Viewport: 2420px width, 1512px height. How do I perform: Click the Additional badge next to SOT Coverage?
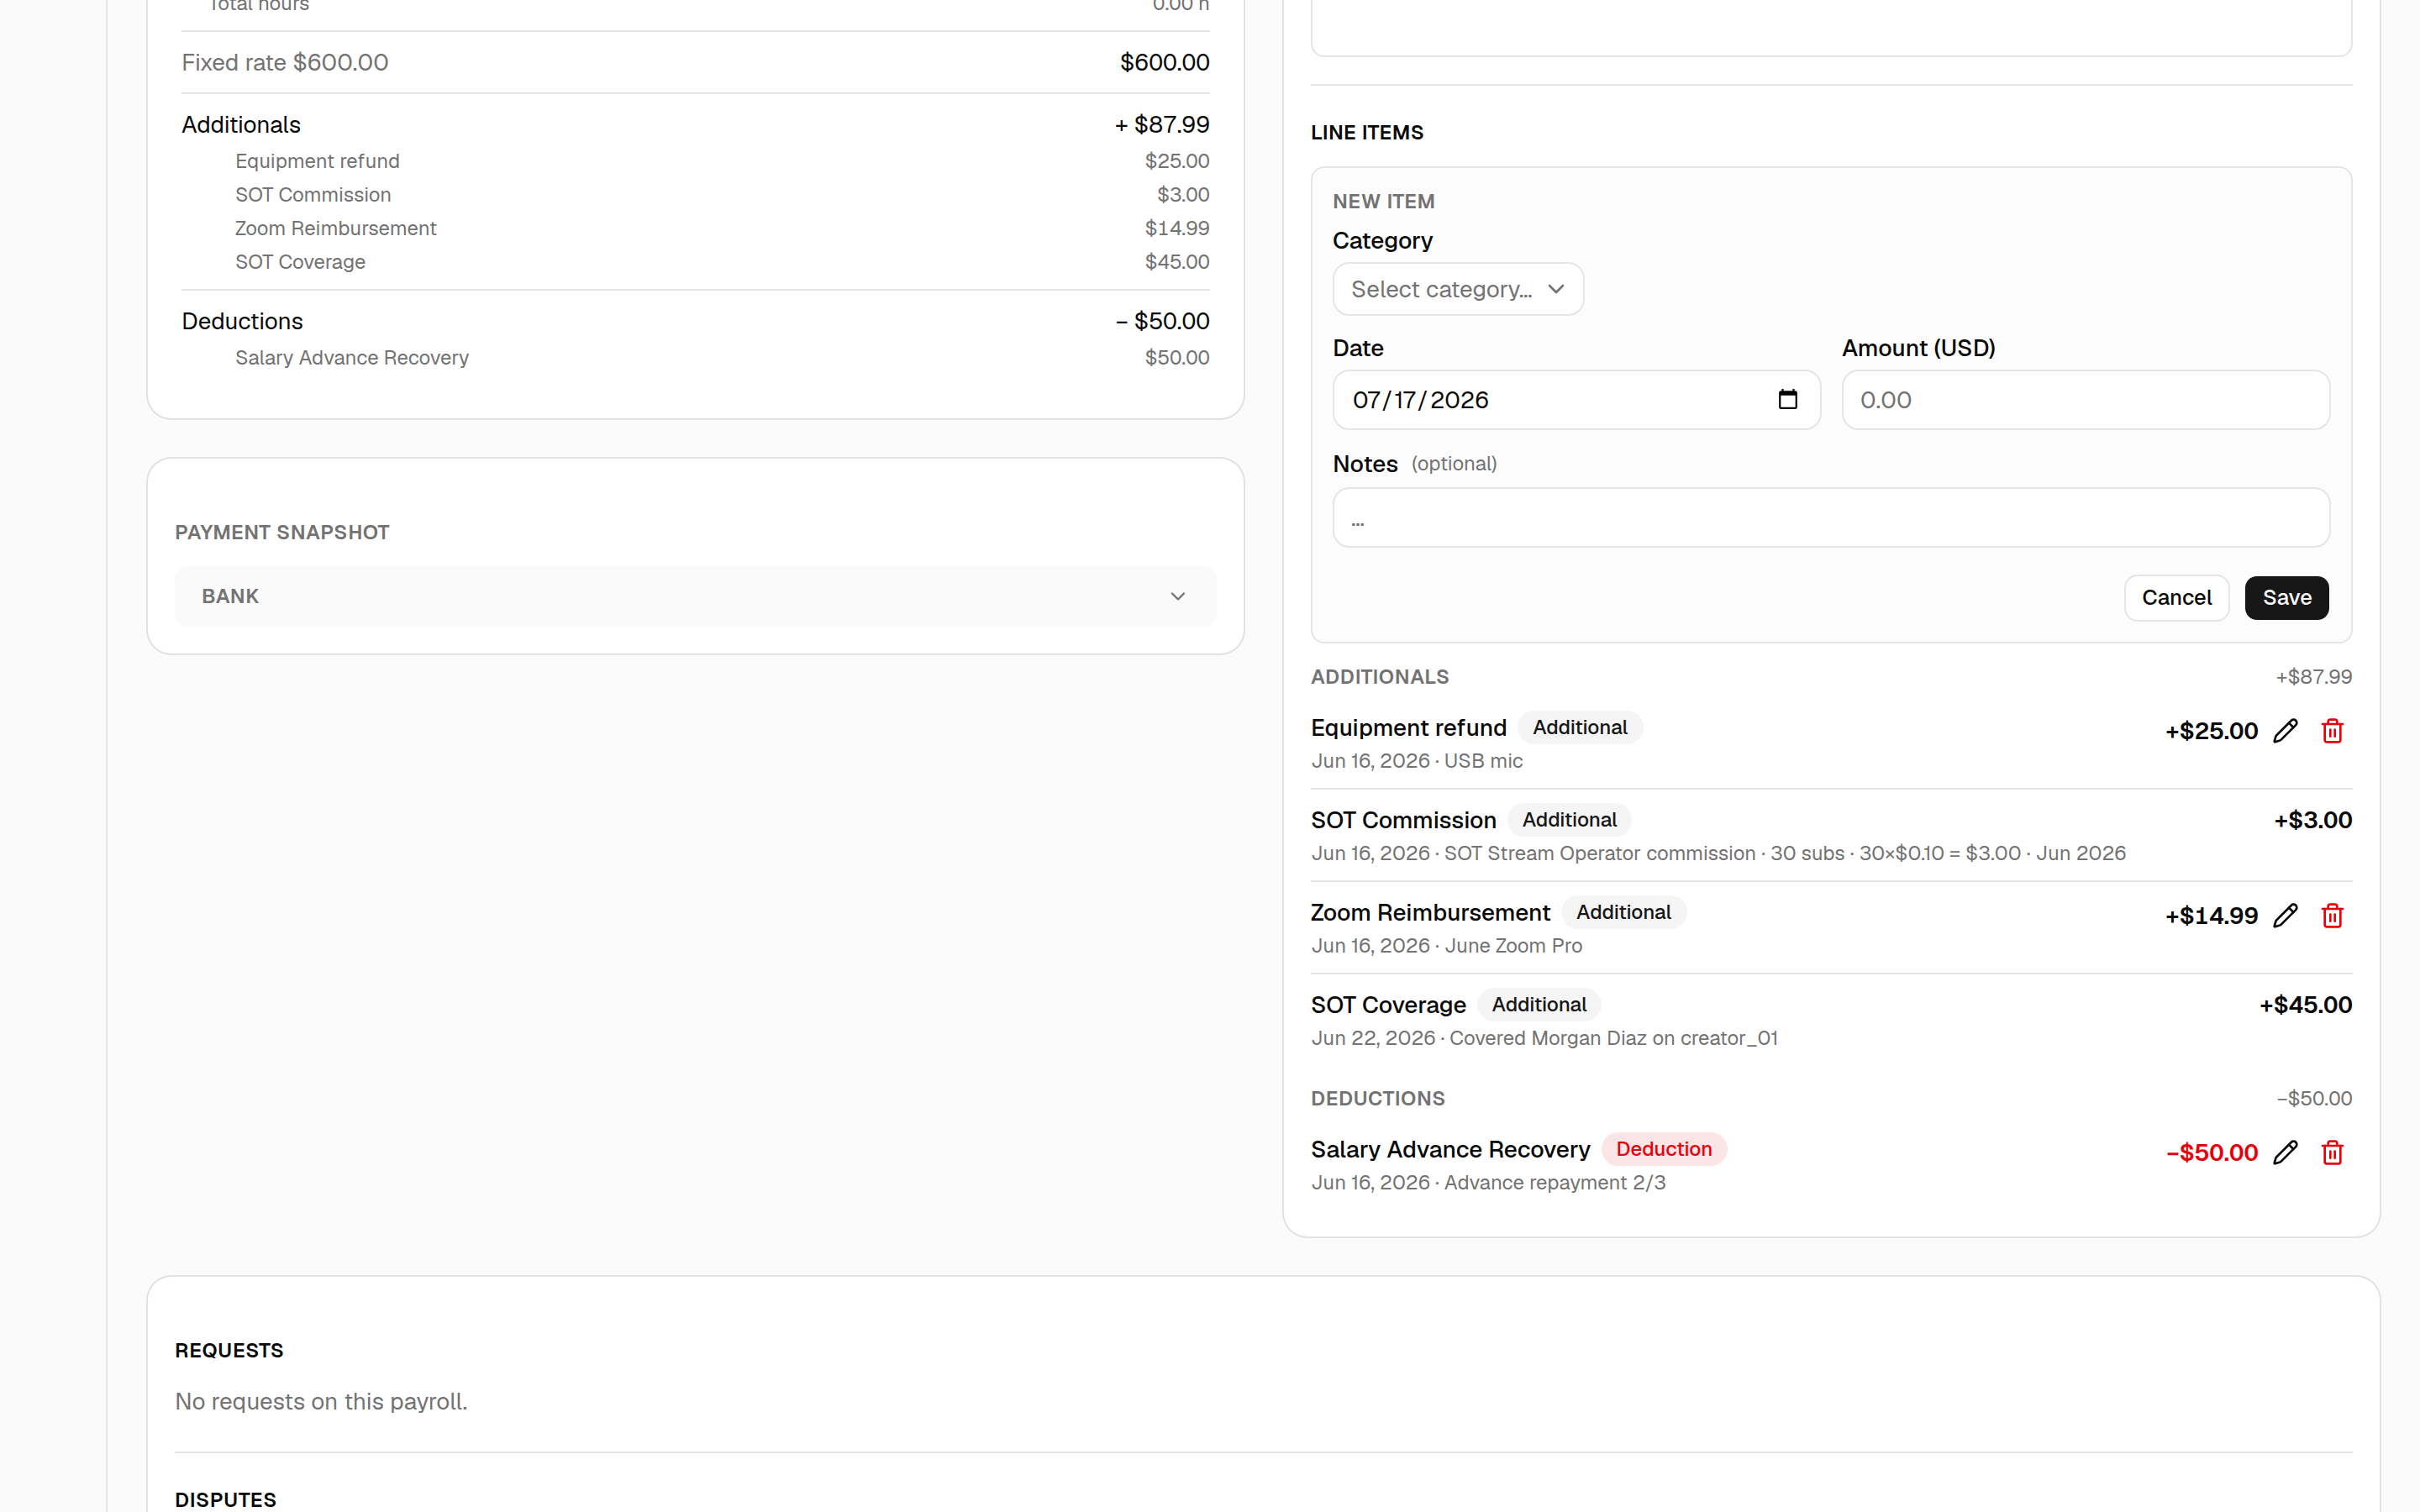(1539, 1005)
